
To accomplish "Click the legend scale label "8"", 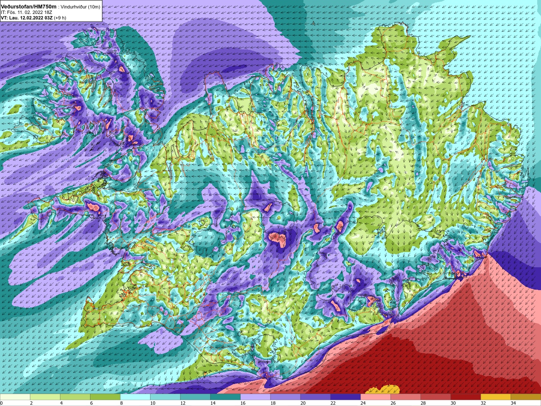I will 121,403.
